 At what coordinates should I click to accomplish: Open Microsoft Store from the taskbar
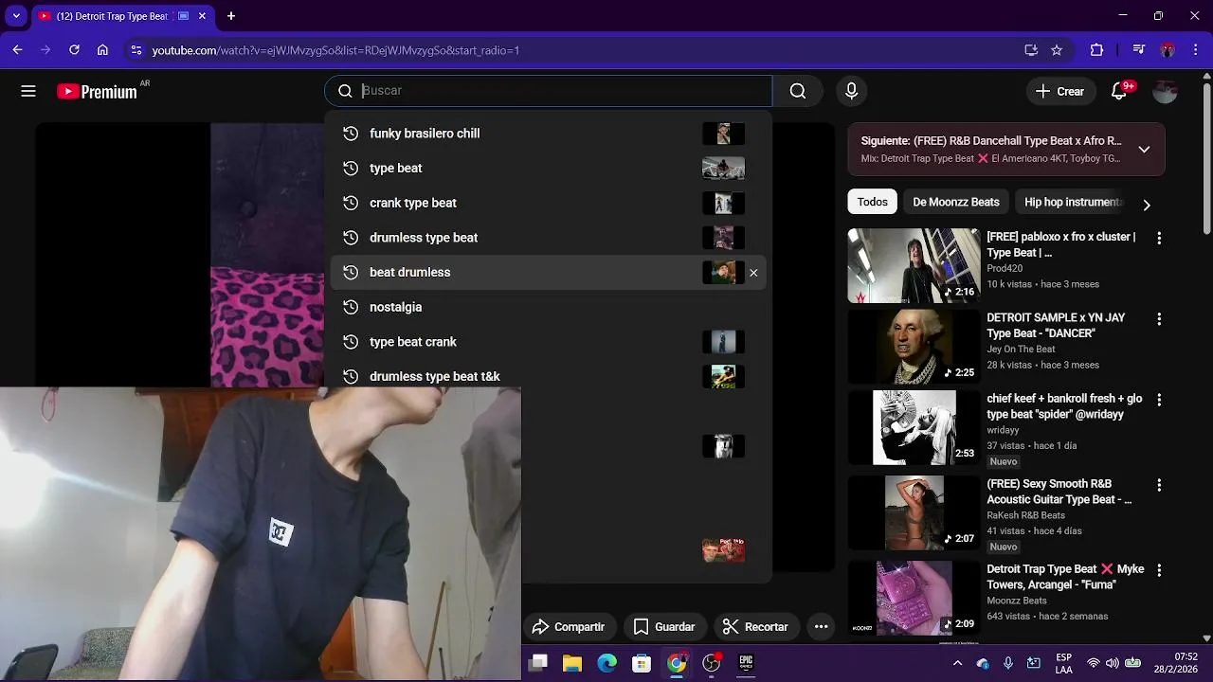(x=642, y=663)
